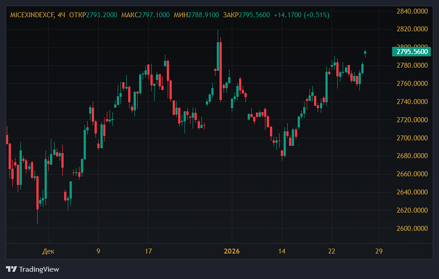Click the TradingView wordmark link
The image size is (439, 279).
coord(39,269)
